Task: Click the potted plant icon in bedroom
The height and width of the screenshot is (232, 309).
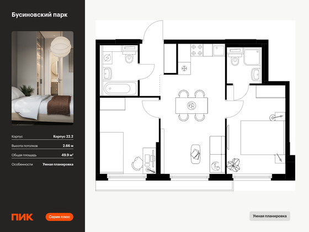Action: [x=234, y=165]
